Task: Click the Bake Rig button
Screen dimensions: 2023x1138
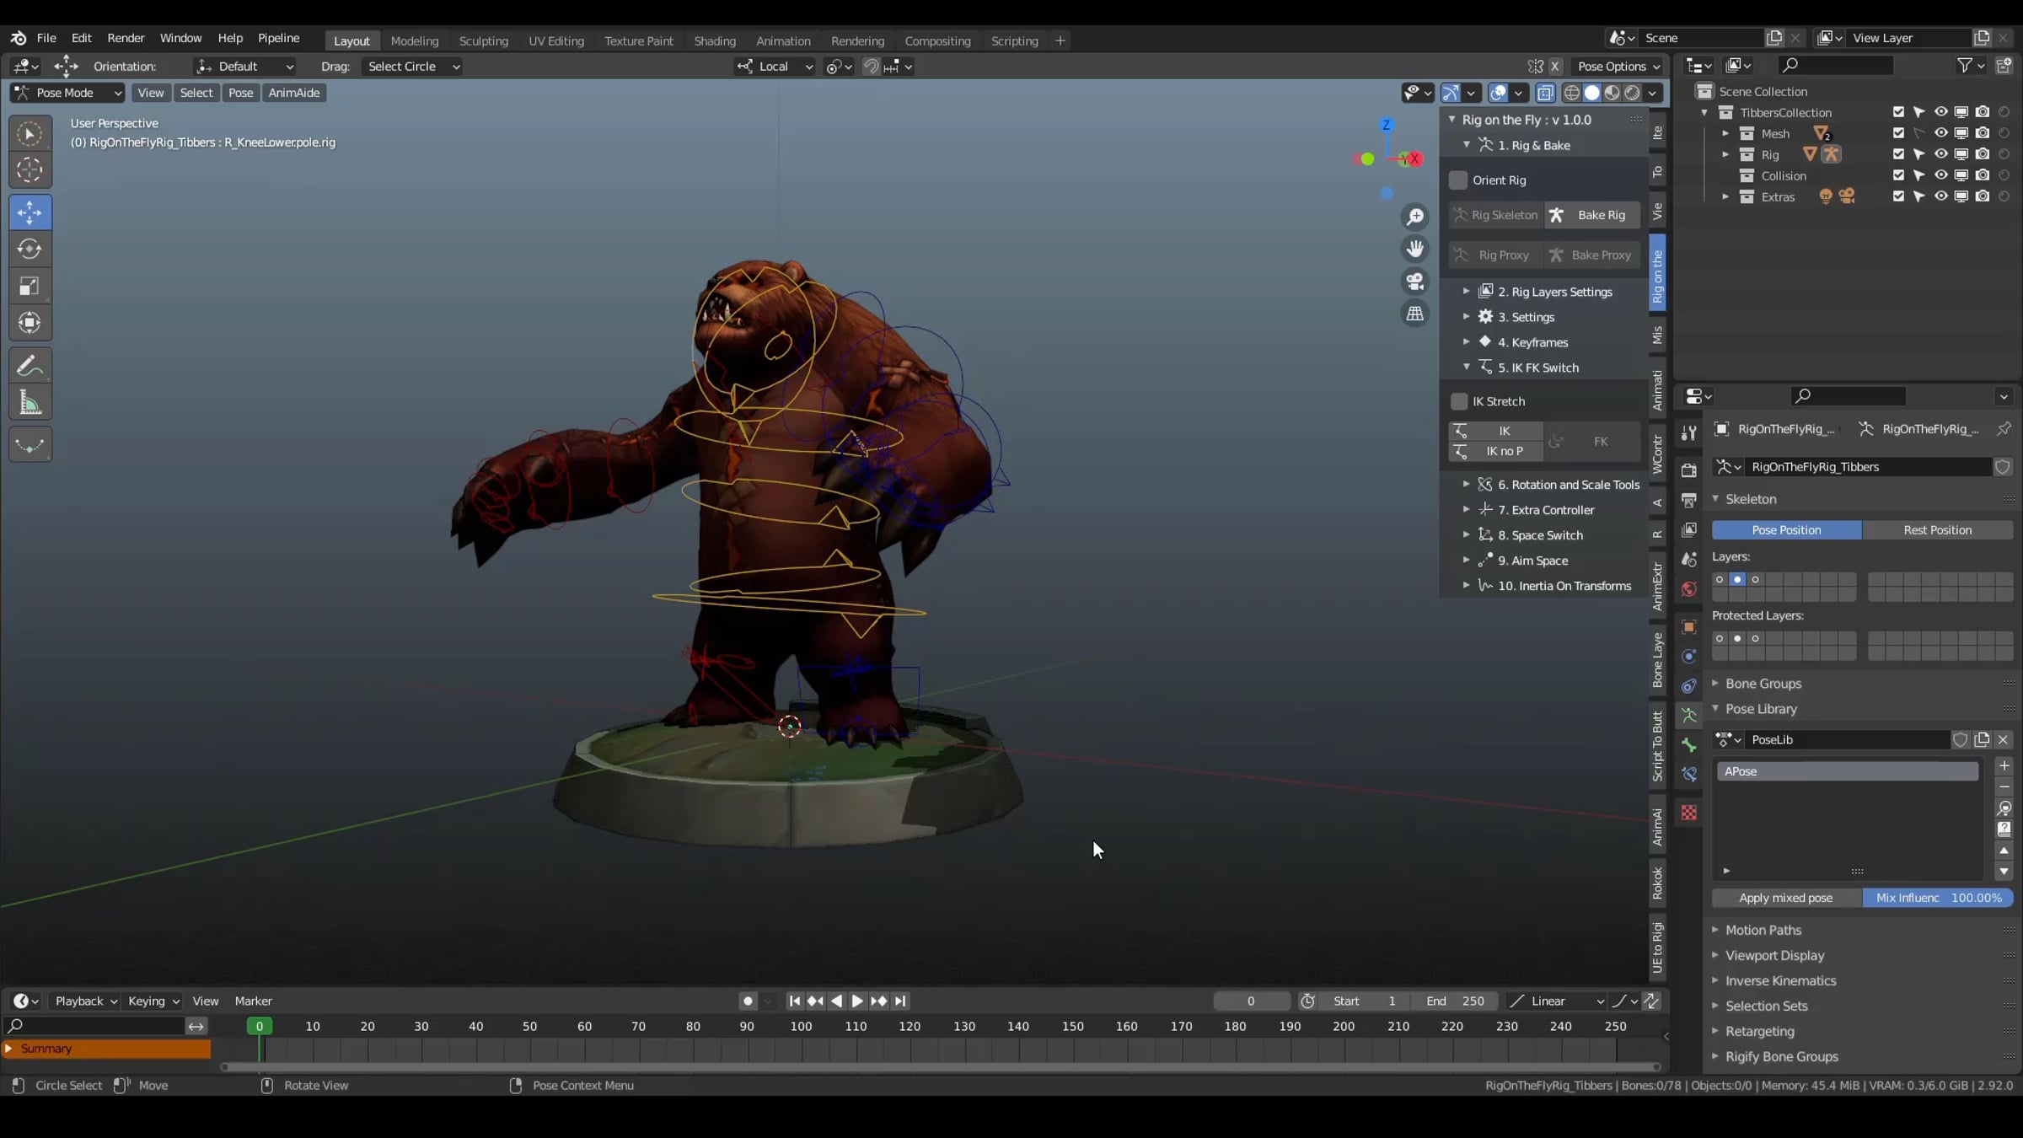Action: (1592, 215)
